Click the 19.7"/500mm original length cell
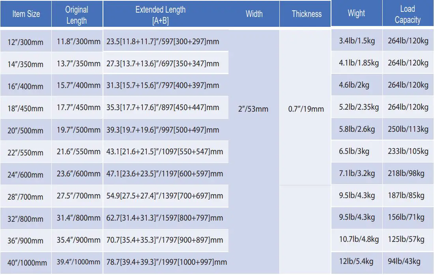Viewport: 434px width, 275px height. (x=79, y=129)
